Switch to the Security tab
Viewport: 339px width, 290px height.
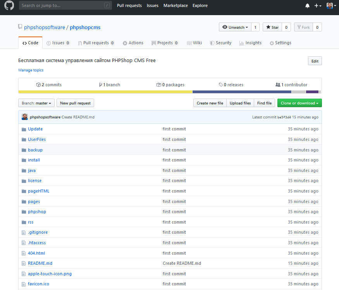[220, 43]
